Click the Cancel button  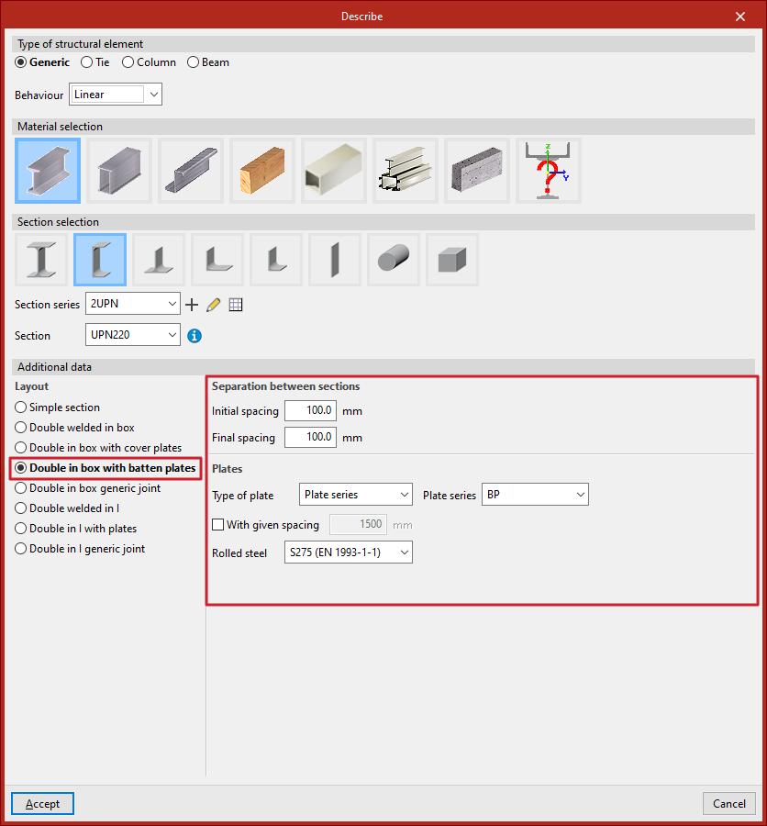[729, 804]
